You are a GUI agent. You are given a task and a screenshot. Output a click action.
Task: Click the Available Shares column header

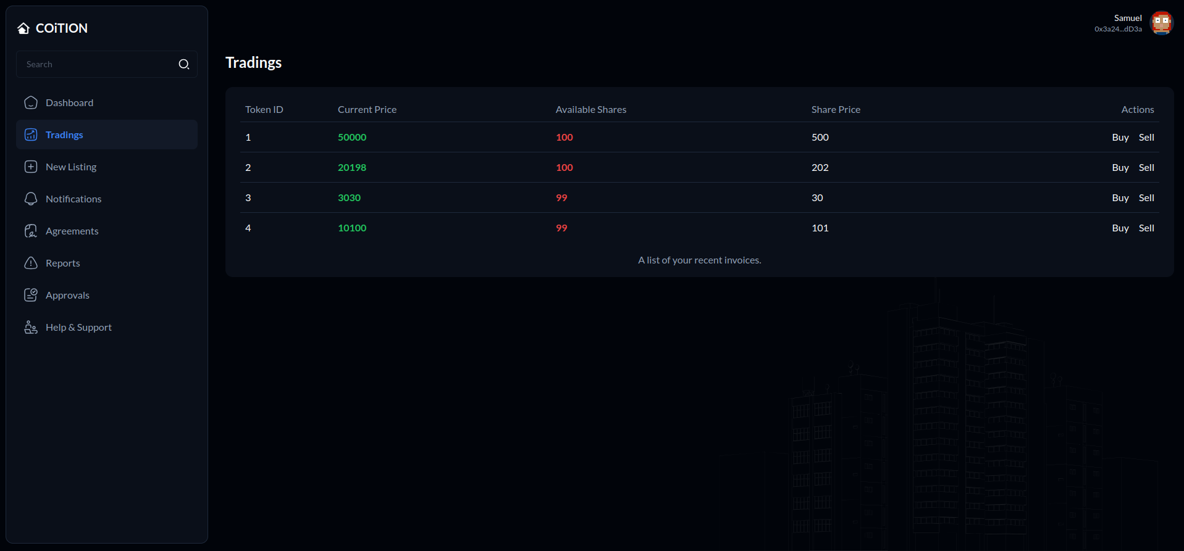pos(591,109)
